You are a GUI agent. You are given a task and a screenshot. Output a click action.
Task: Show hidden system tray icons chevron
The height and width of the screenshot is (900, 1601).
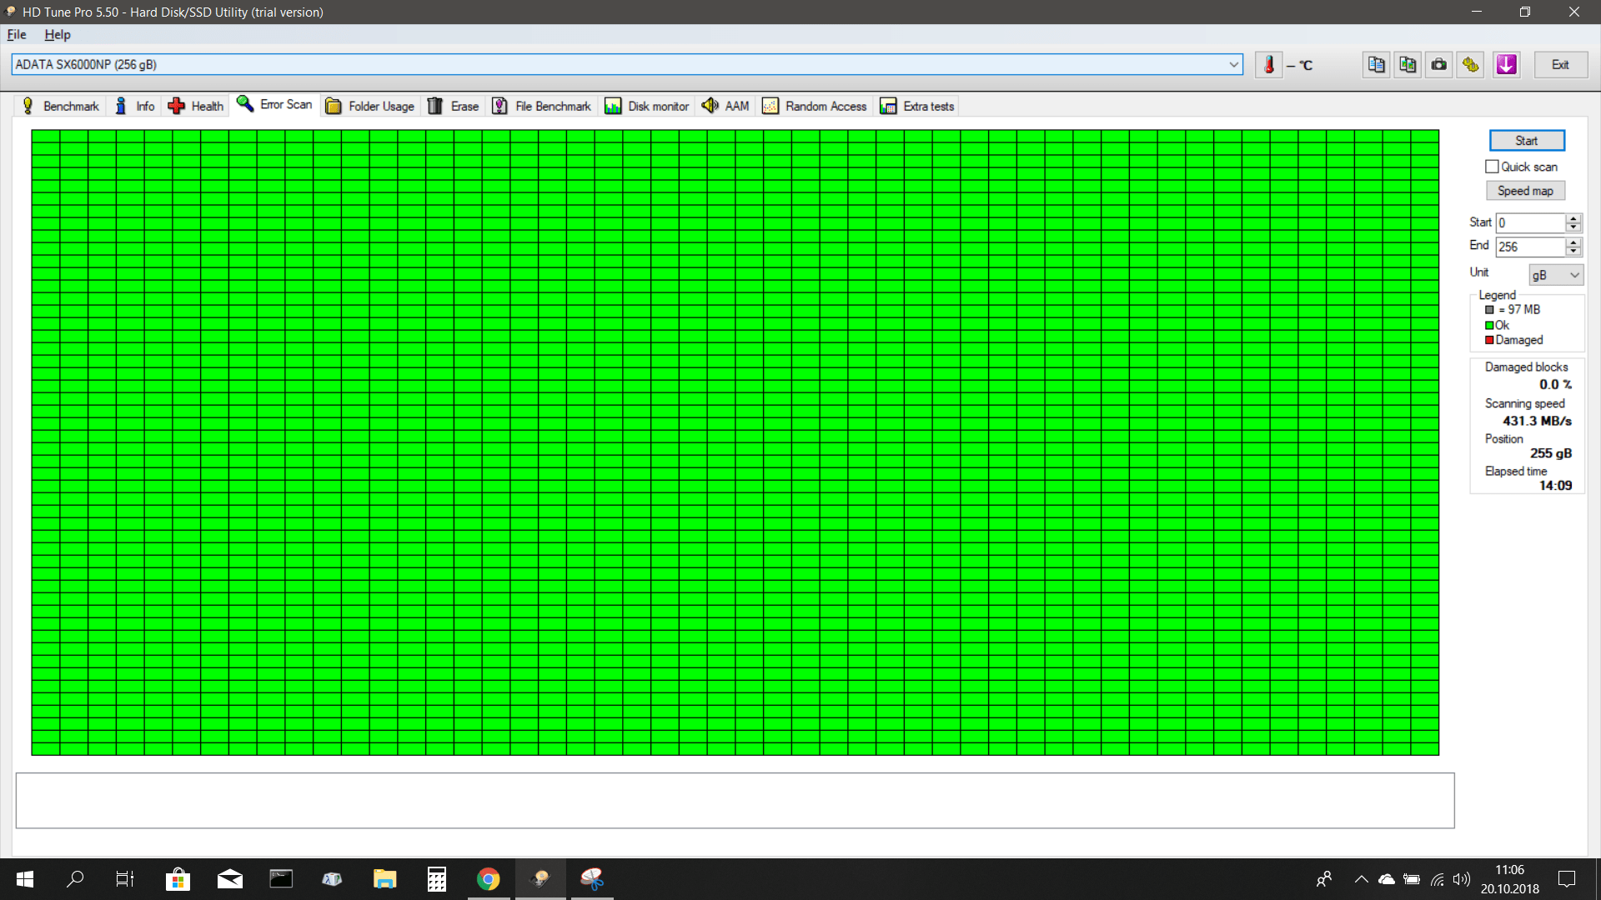(x=1361, y=879)
